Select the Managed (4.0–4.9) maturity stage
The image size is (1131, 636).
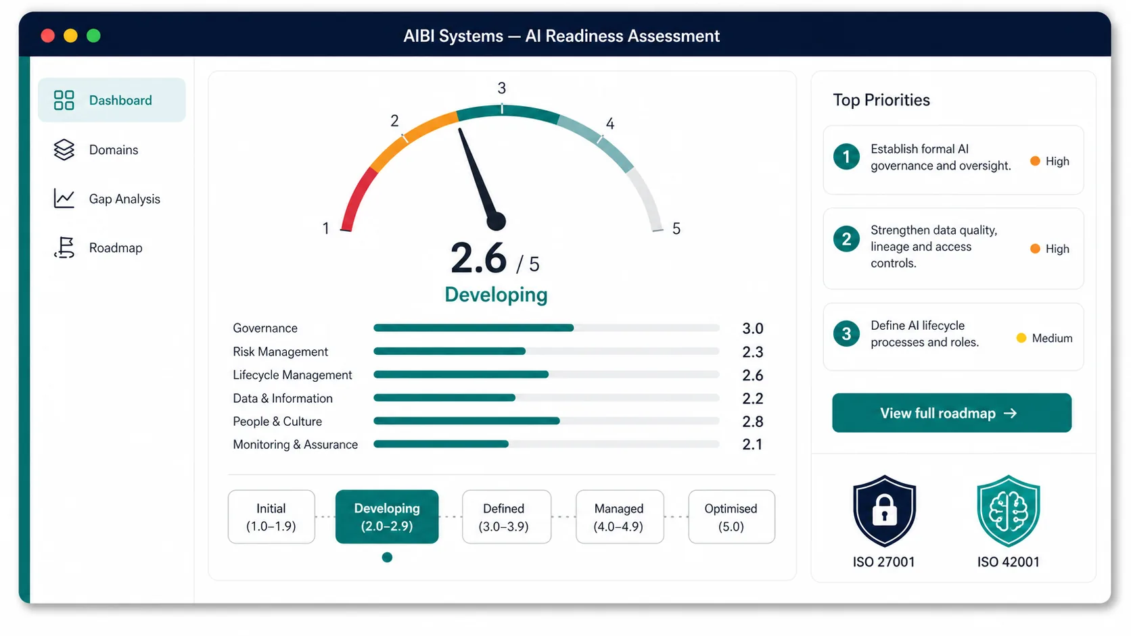click(620, 517)
